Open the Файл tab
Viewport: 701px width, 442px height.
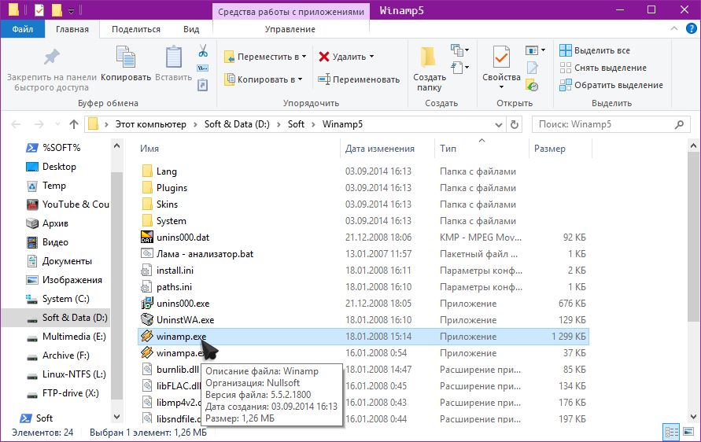point(22,29)
